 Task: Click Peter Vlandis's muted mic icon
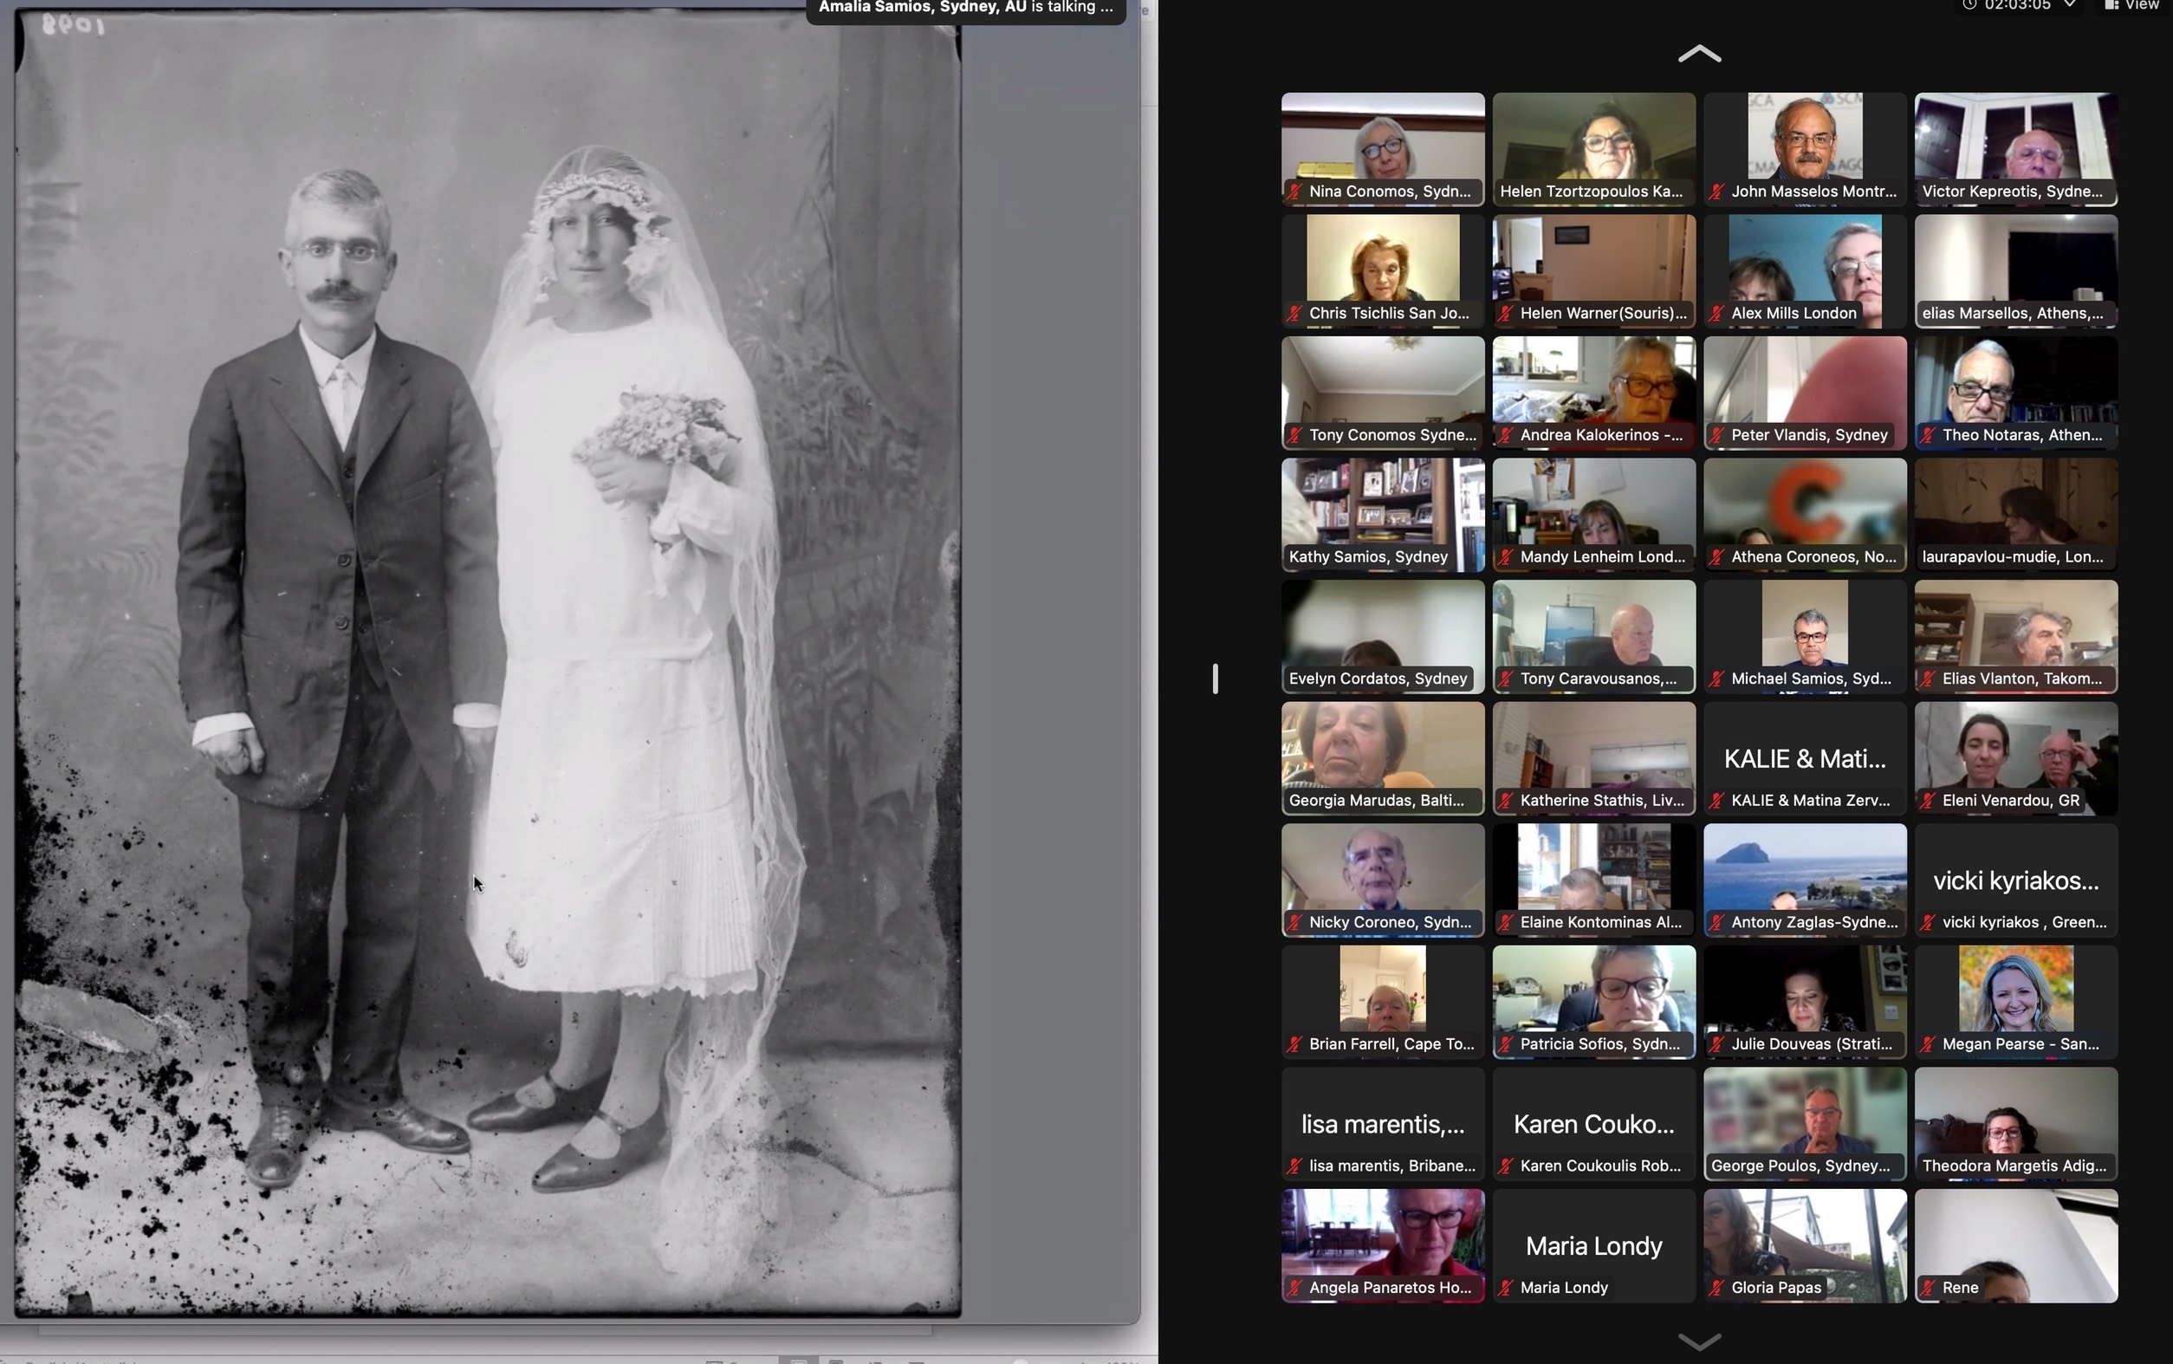pos(1716,435)
